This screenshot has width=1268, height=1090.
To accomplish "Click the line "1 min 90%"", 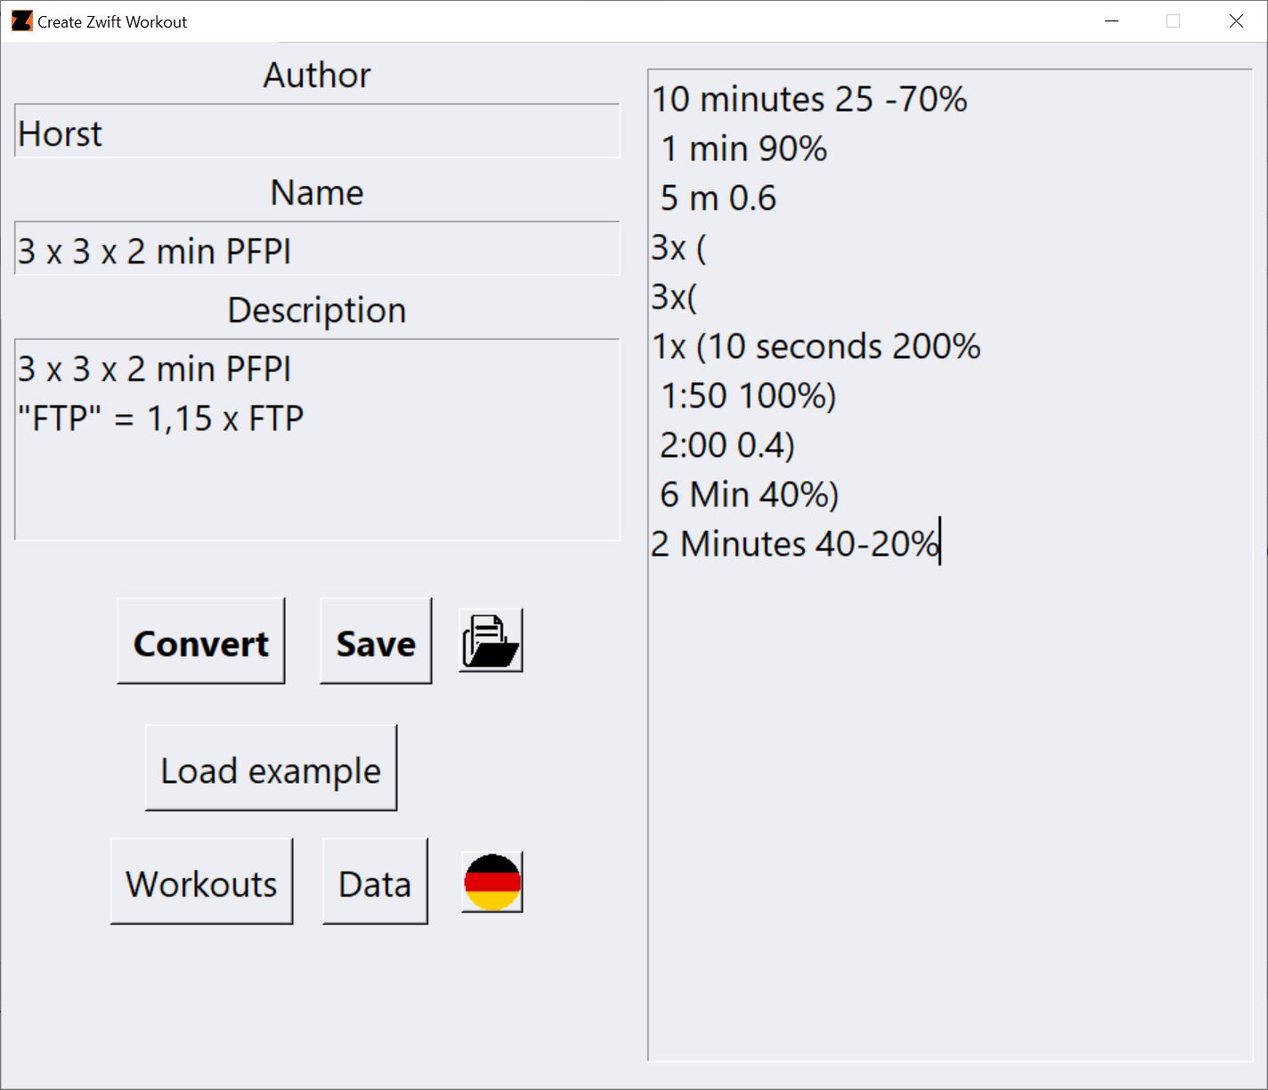I will pos(744,149).
